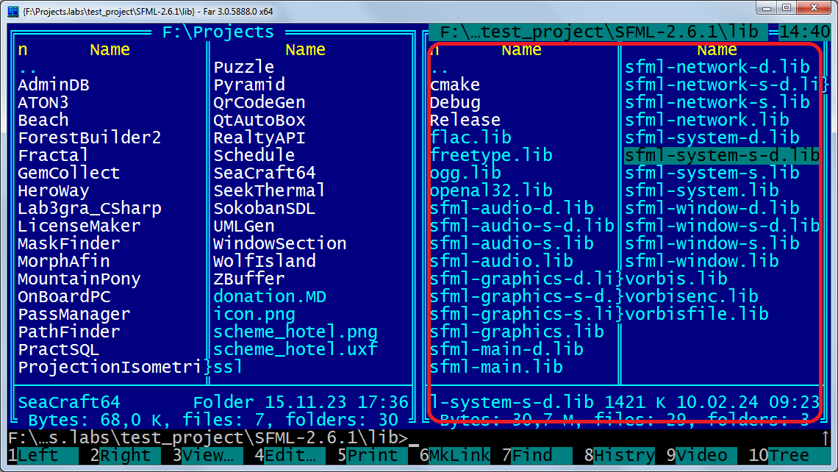Click the command line input prompt
The image size is (838, 472).
[415, 437]
